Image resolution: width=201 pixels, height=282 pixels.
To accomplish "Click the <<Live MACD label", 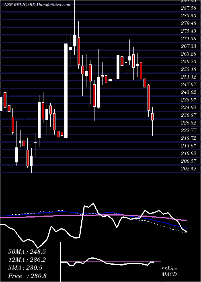I will coord(169,272).
